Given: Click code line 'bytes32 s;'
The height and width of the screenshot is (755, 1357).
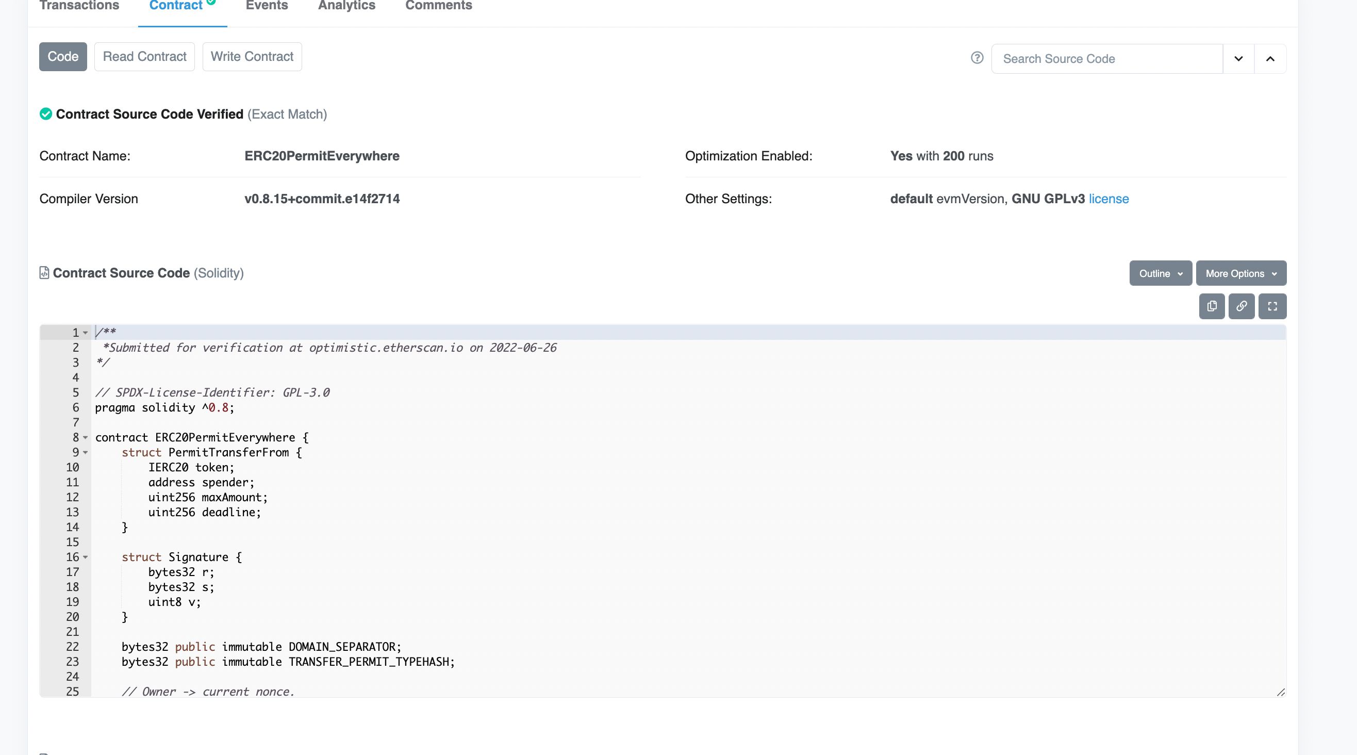Looking at the screenshot, I should tap(181, 586).
